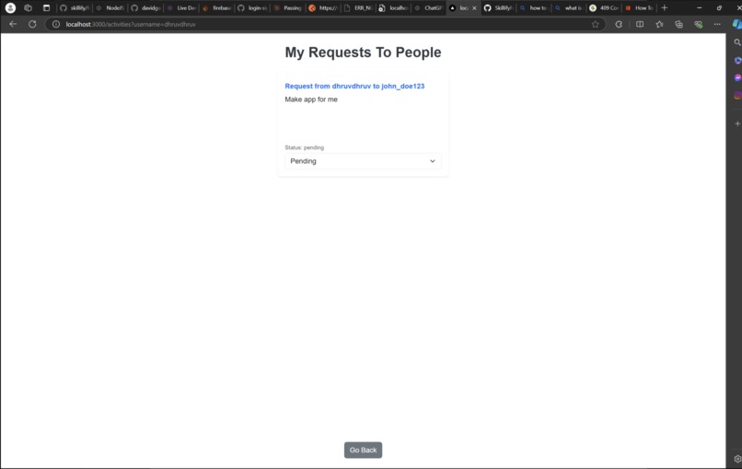Switch to the 'how to' search tab
The height and width of the screenshot is (469, 742).
(533, 8)
